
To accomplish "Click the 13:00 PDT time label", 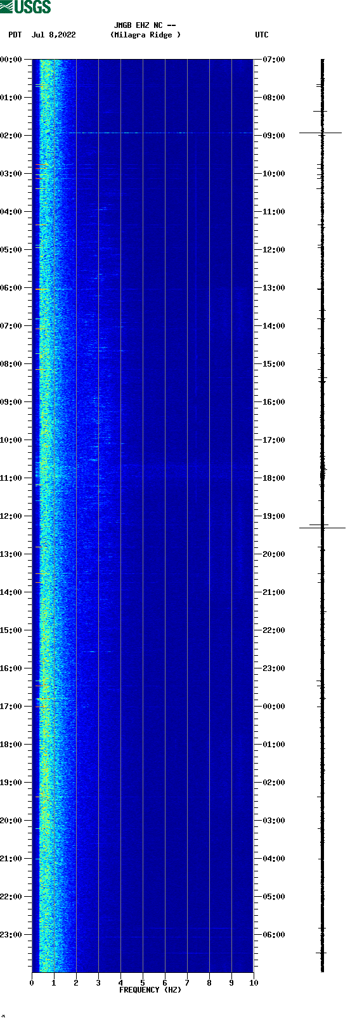I will pos(11,554).
